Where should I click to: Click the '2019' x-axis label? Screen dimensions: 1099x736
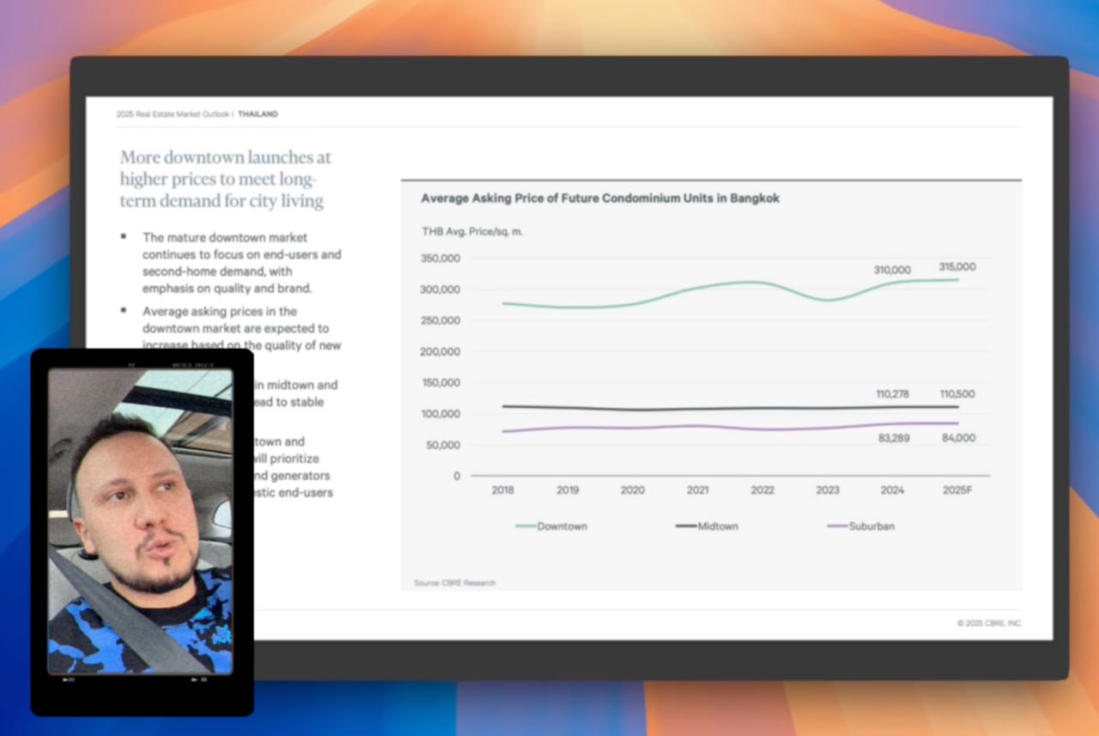[568, 490]
